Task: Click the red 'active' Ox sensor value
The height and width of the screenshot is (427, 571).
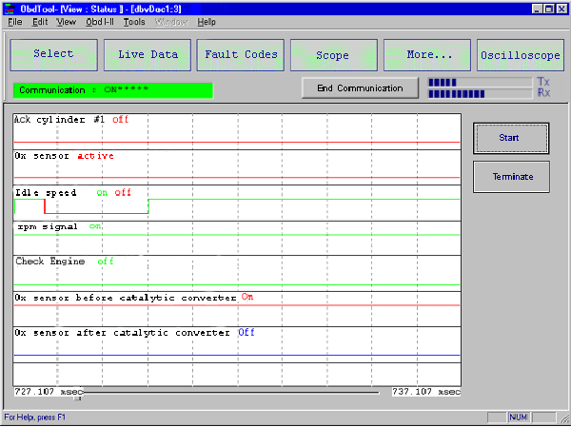Action: (x=95, y=156)
